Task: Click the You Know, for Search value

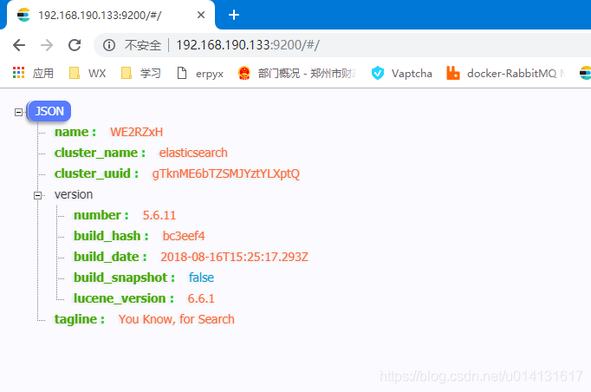Action: (177, 319)
